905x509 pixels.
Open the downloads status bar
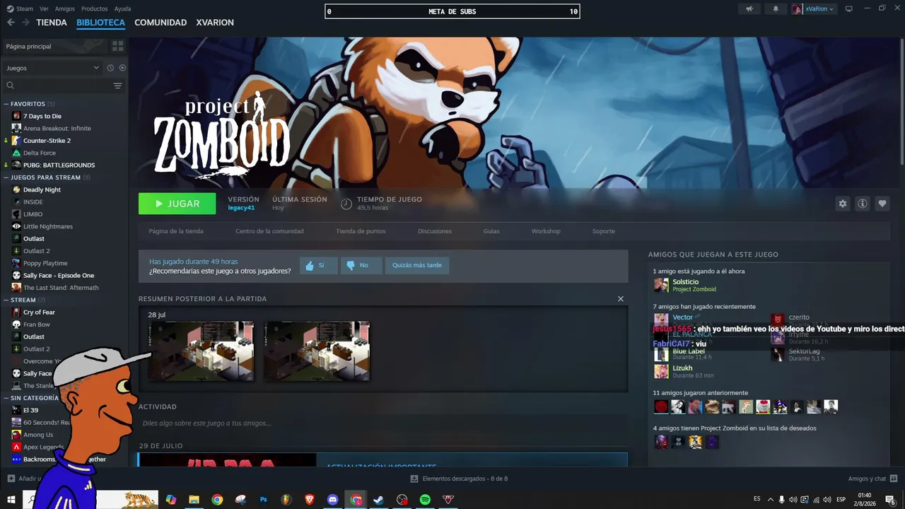459,479
